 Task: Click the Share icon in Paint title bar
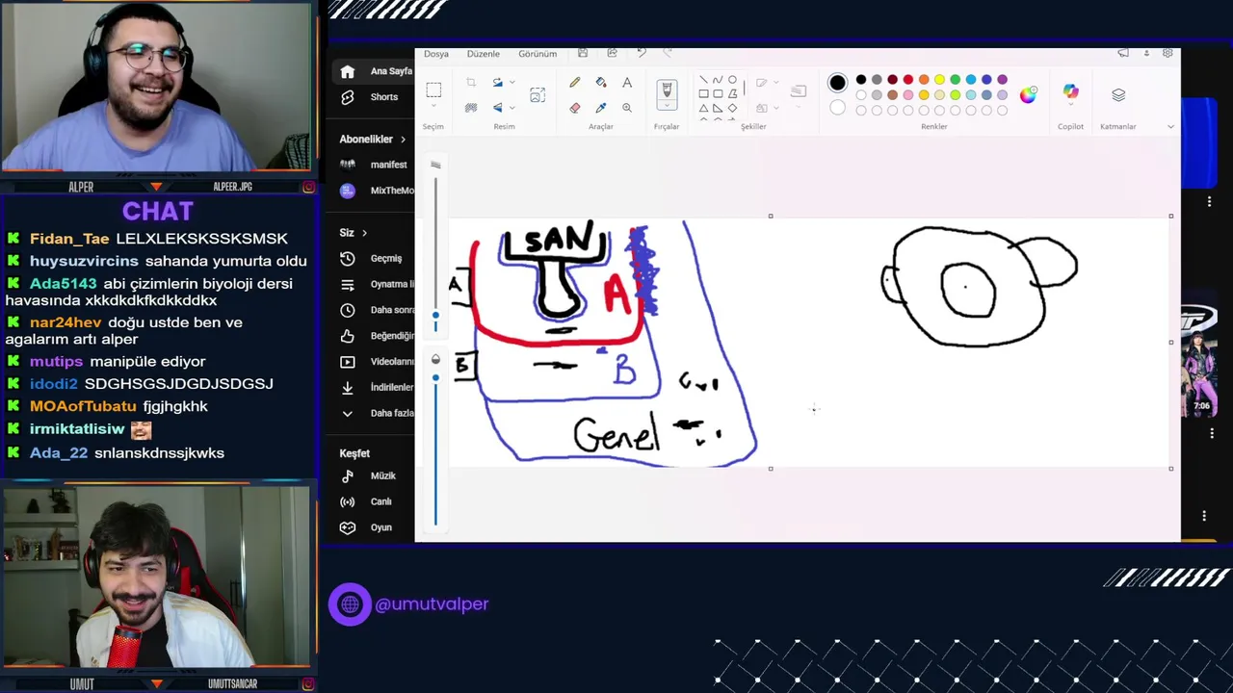click(x=612, y=53)
